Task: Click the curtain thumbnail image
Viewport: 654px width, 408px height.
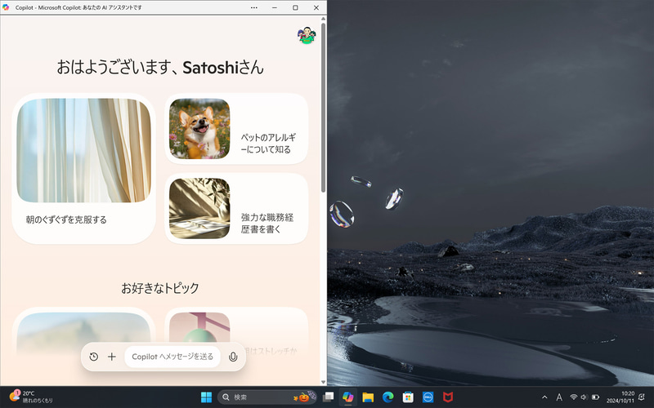Action: [84, 150]
